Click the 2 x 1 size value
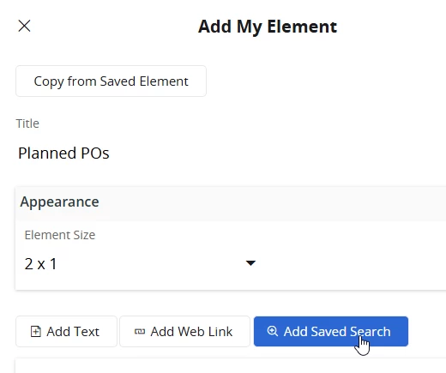446x373 pixels. [40, 263]
